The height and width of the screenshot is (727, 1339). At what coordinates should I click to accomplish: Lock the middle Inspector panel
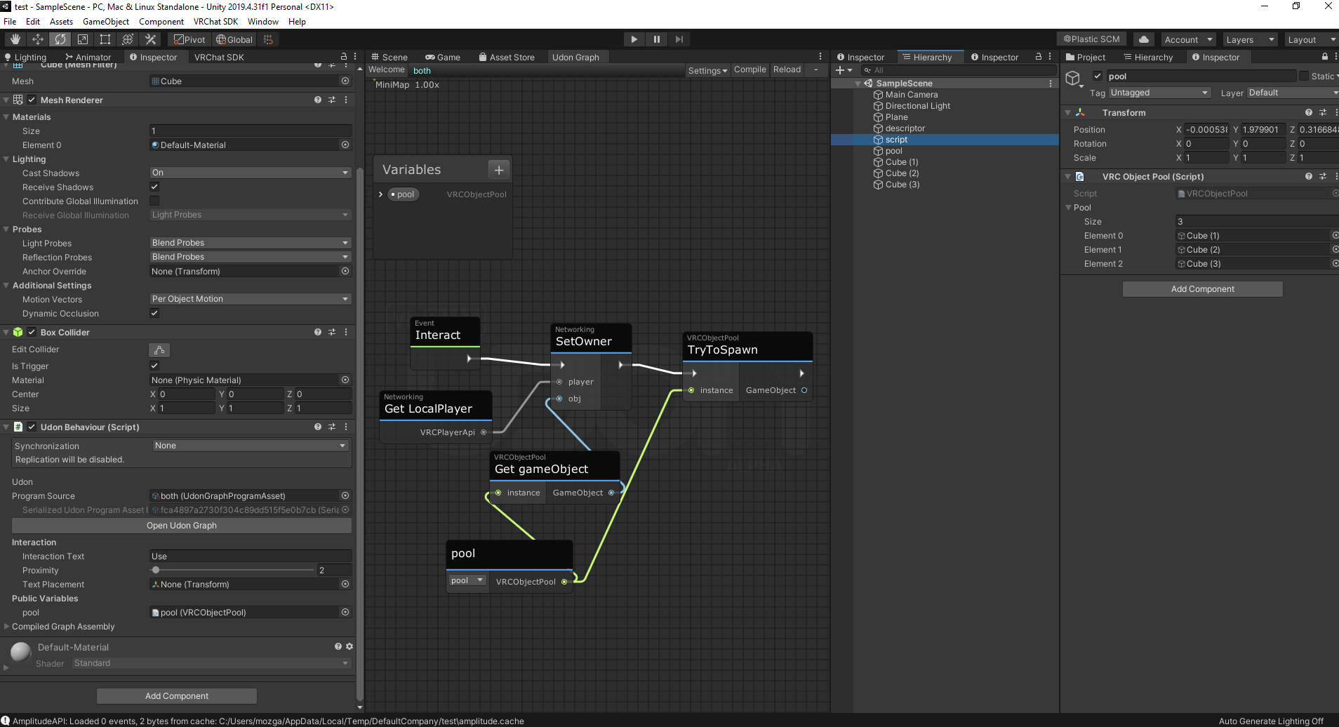[1039, 57]
